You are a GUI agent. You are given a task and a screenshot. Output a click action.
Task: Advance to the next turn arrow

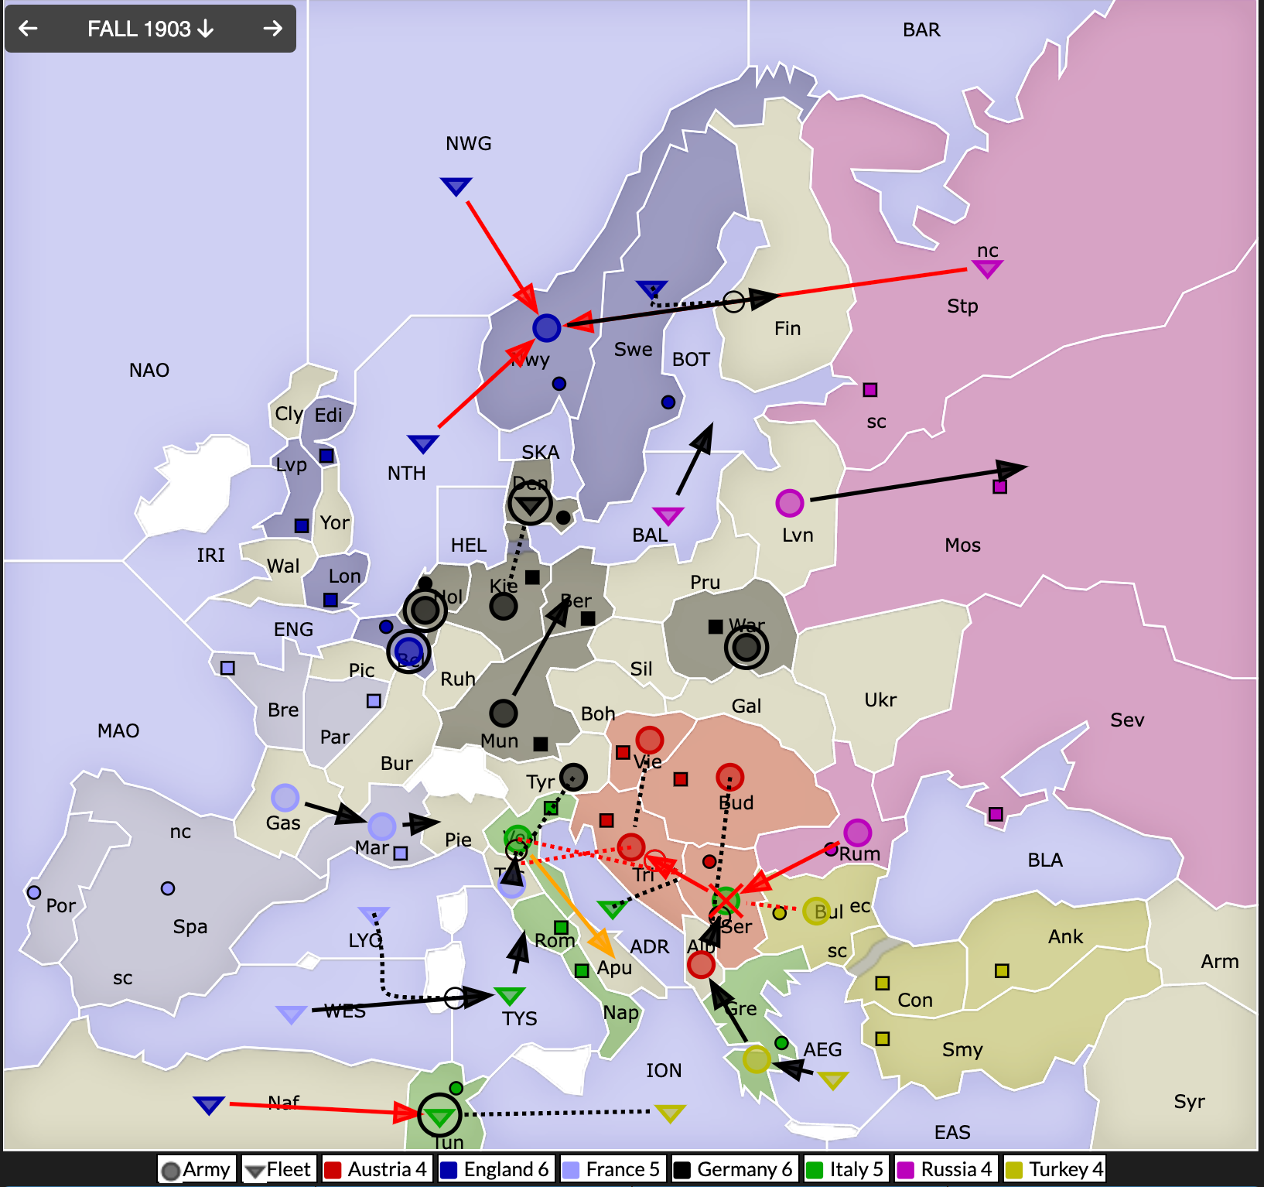[272, 29]
